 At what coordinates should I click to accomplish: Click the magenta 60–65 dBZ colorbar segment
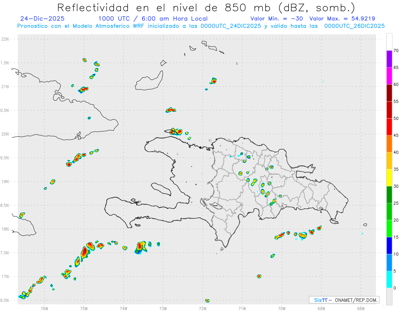[x=389, y=76]
